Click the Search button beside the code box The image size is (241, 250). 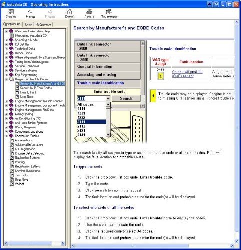(x=126, y=98)
